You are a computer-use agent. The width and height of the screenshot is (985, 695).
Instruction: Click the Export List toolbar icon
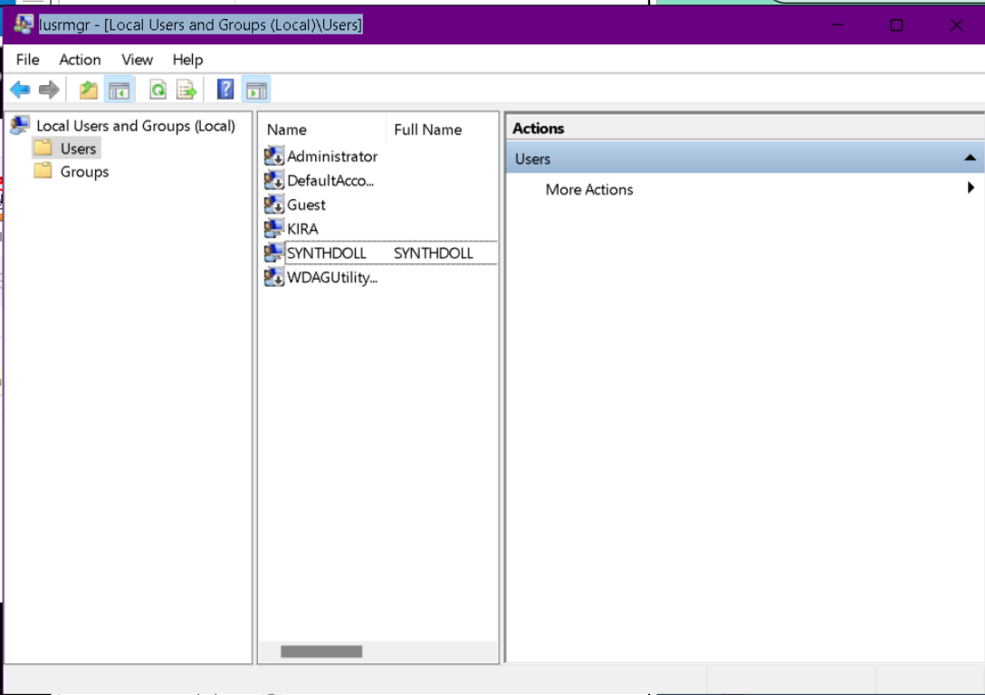coord(186,90)
